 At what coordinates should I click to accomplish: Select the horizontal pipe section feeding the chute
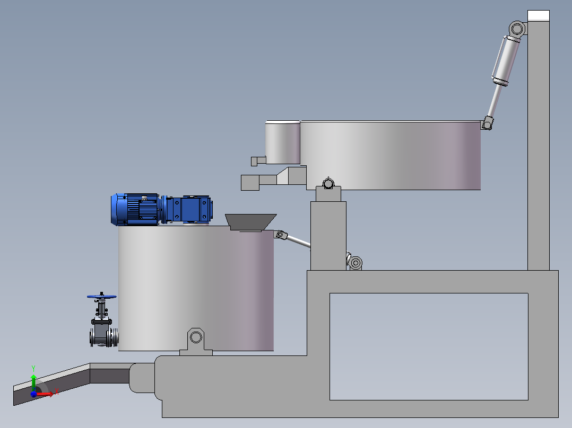[110, 373]
